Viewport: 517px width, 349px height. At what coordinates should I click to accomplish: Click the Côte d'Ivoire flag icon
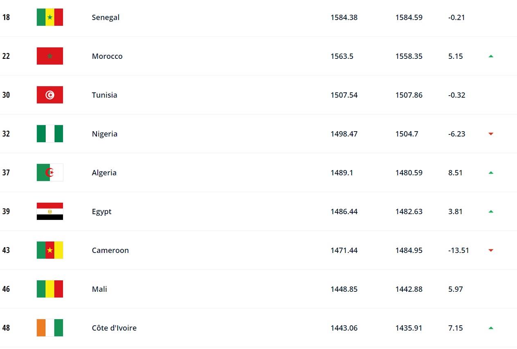click(50, 328)
